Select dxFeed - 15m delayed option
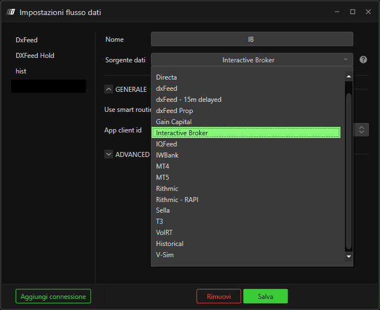Image resolution: width=380 pixels, height=310 pixels. click(246, 100)
